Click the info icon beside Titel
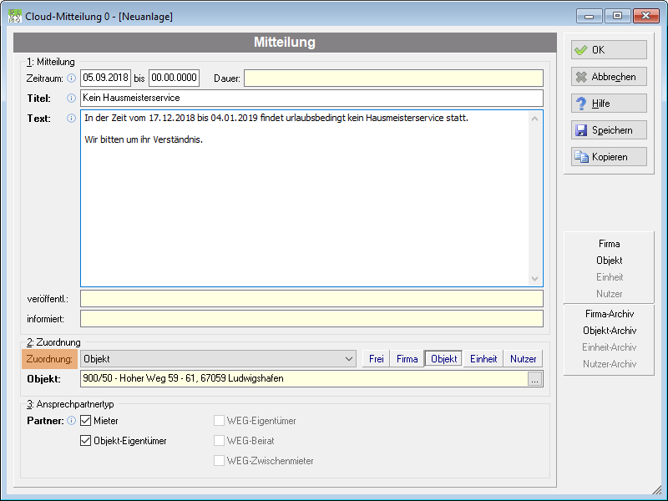This screenshot has height=501, width=668. [x=72, y=99]
